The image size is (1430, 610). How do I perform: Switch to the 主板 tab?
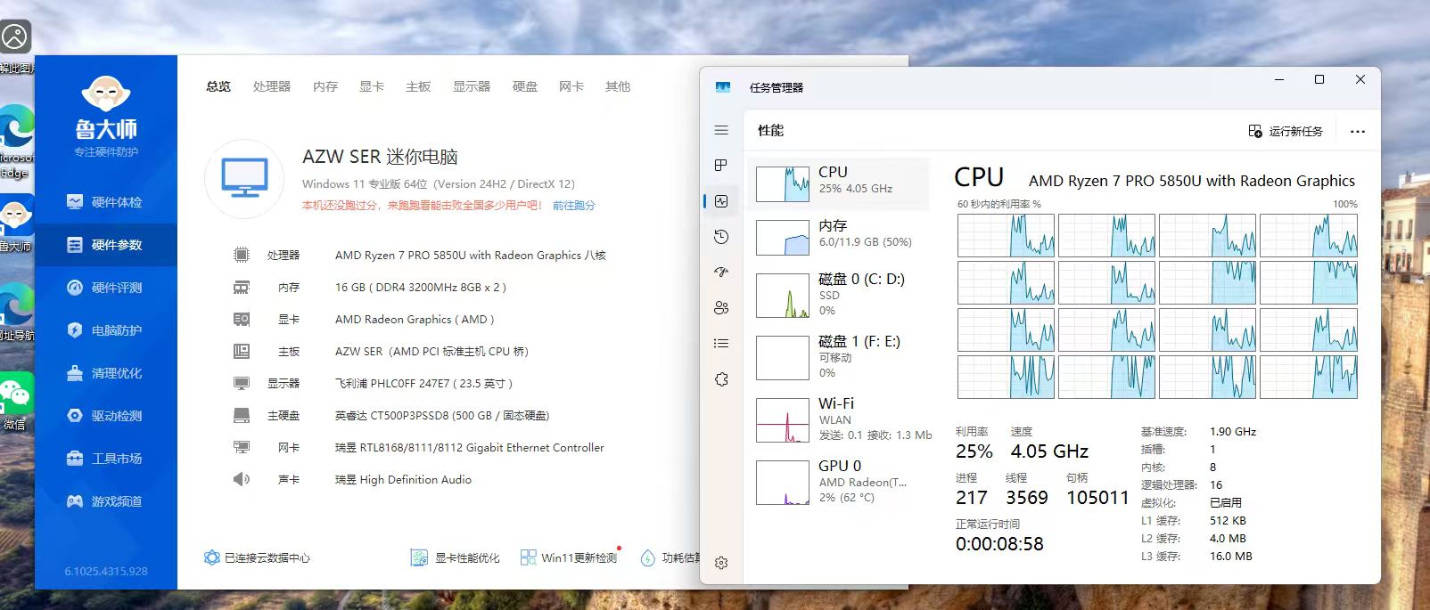418,86
